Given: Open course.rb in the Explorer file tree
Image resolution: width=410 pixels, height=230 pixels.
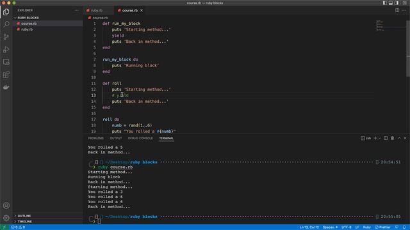Looking at the screenshot, I should (x=29, y=24).
